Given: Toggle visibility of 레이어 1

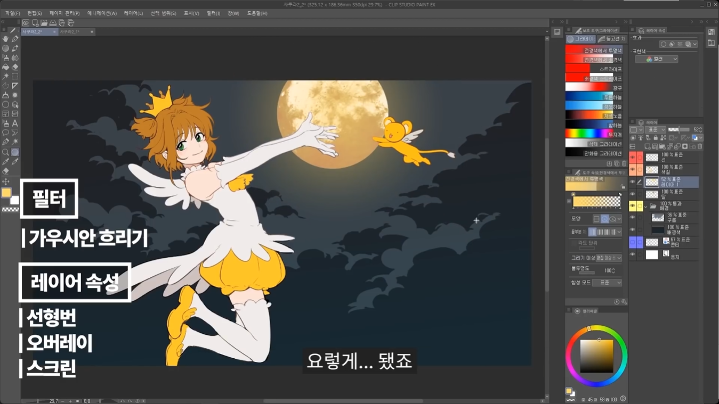Looking at the screenshot, I should click(633, 182).
